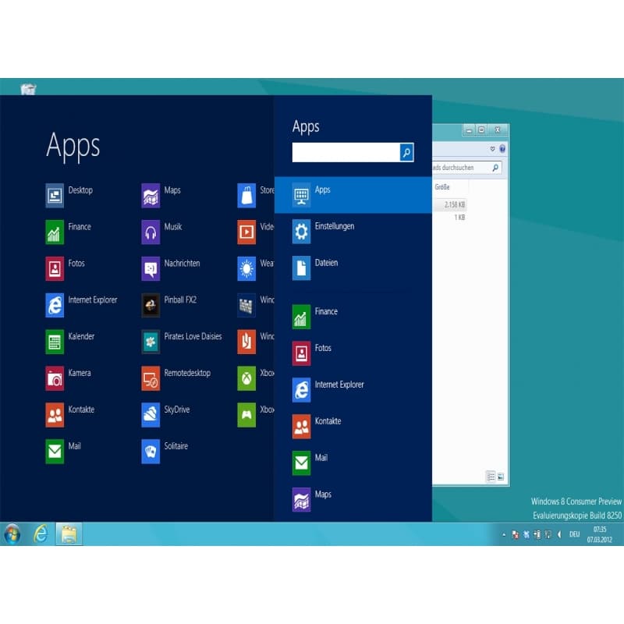Viewport: 624px width, 624px height.
Task: Open the Recycle Bin on desktop
Action: click(28, 89)
